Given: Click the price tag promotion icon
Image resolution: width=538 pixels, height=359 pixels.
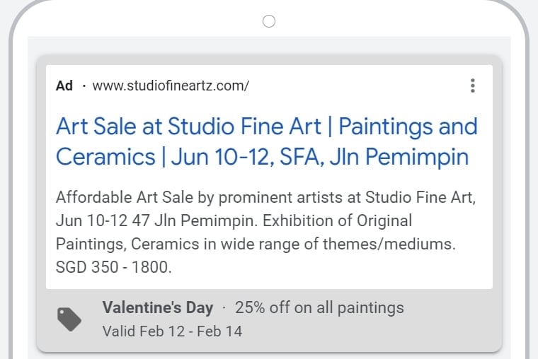Looking at the screenshot, I should coord(69,319).
